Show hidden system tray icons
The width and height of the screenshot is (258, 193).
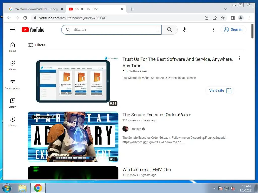214,188
